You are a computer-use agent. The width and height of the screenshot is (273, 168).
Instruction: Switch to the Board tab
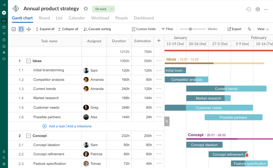click(x=45, y=18)
